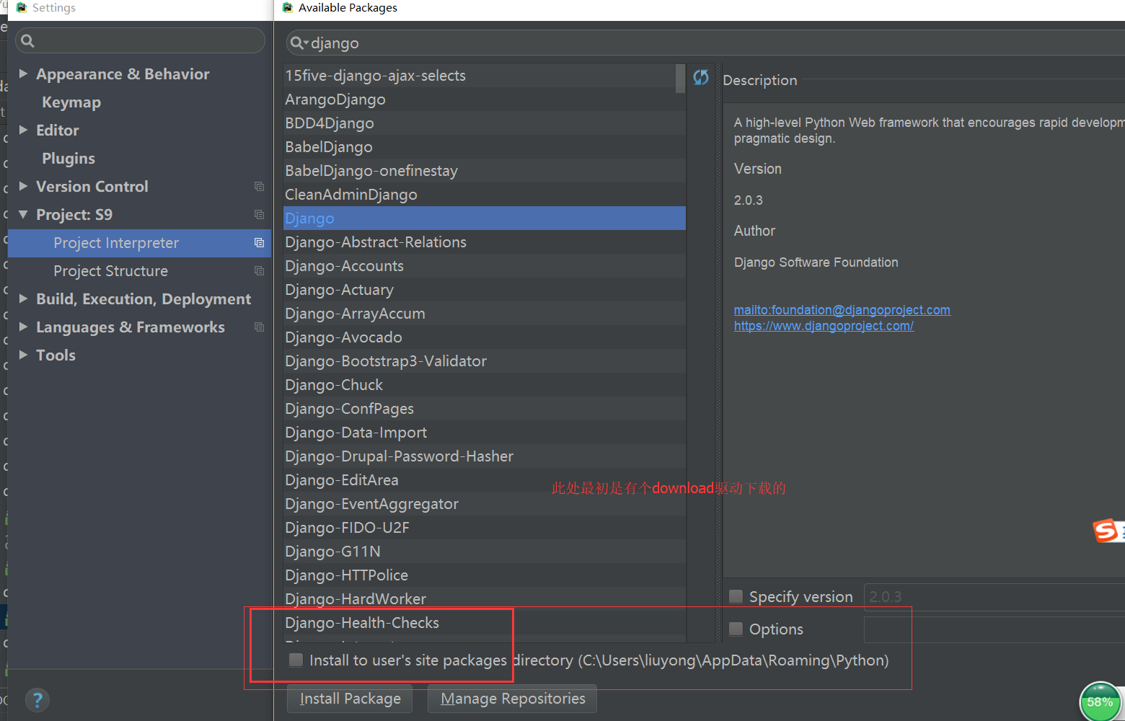
Task: Click the Settings search input field
Action: click(x=141, y=40)
